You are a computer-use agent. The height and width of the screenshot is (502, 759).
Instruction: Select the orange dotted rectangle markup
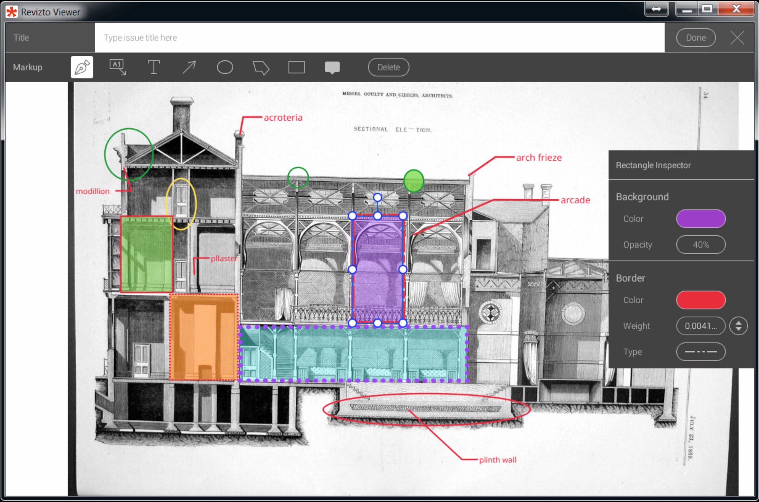[x=204, y=338]
